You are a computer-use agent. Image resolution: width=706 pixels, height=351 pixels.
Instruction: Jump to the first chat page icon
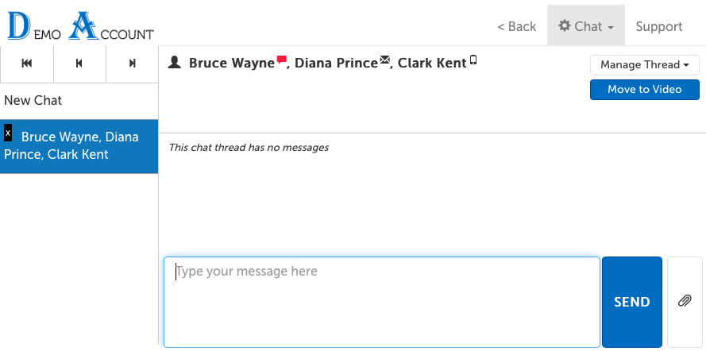[27, 64]
